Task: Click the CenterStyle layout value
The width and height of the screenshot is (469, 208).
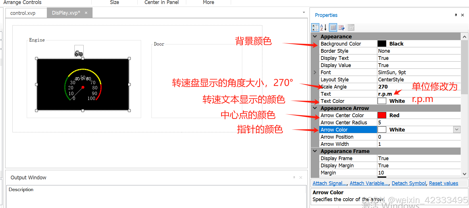Action: [x=391, y=79]
